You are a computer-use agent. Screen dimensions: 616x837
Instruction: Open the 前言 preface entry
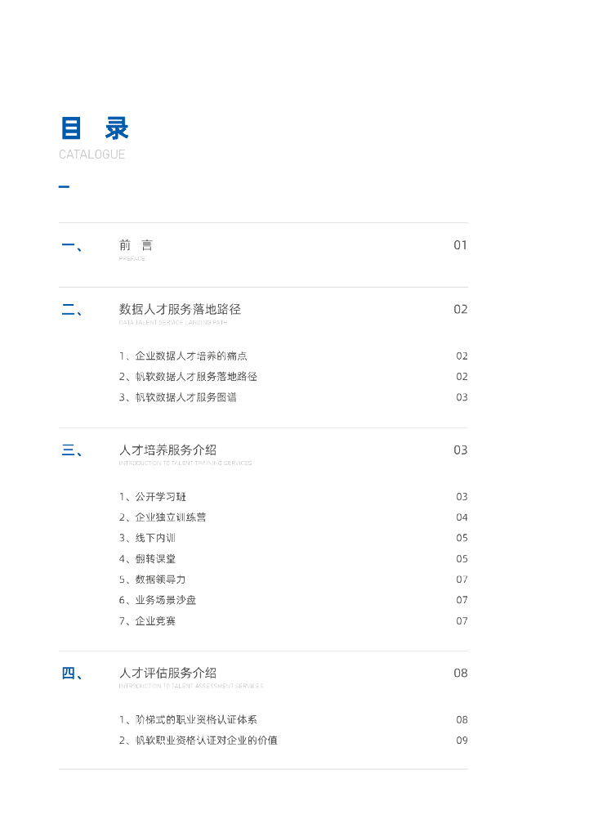[x=136, y=245]
